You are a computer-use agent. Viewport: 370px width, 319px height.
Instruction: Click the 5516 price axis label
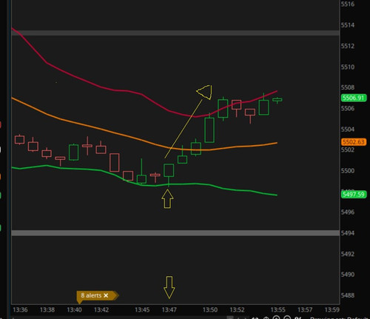pos(348,4)
